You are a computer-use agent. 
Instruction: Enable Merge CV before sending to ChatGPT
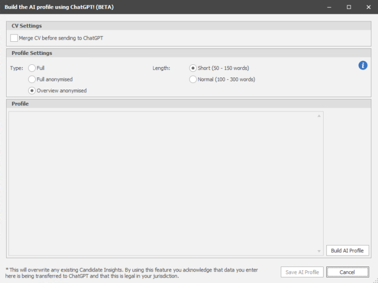coord(14,38)
